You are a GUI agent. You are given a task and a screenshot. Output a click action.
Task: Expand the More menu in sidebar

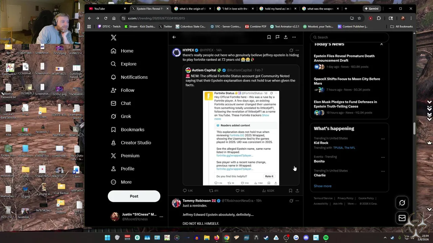pyautogui.click(x=121, y=182)
